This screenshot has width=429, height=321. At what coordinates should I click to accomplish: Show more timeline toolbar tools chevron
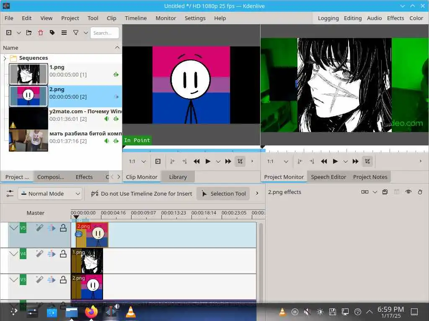coord(257,193)
